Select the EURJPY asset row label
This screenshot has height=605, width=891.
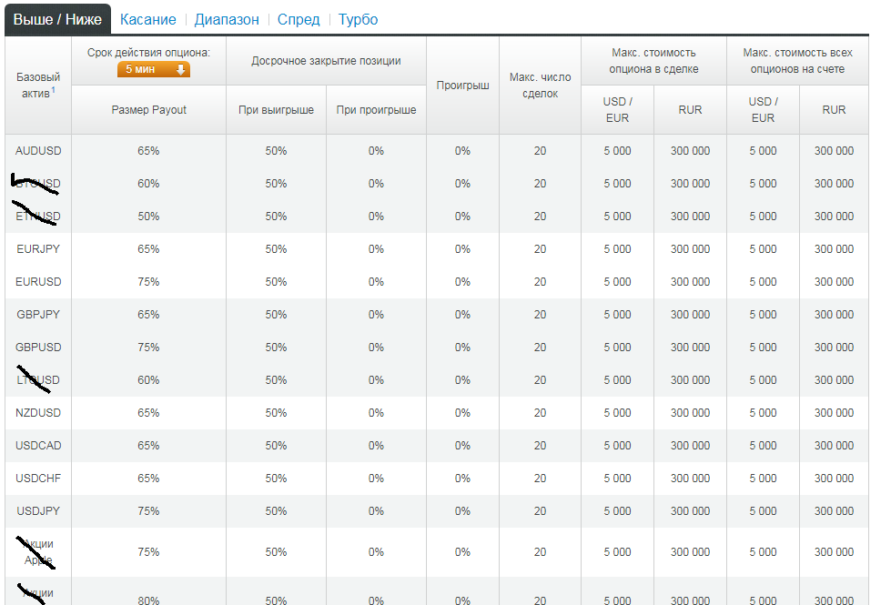(x=38, y=248)
